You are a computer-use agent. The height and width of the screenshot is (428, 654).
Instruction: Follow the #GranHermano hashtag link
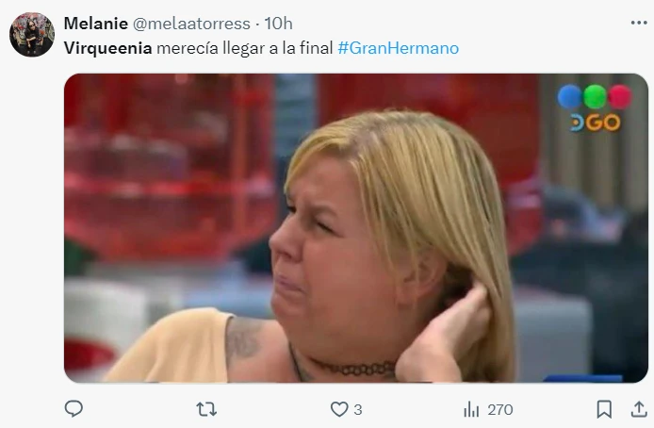(399, 48)
